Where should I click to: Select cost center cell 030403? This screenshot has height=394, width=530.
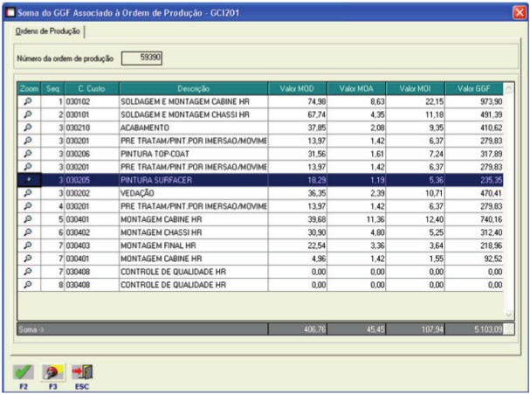click(x=92, y=245)
